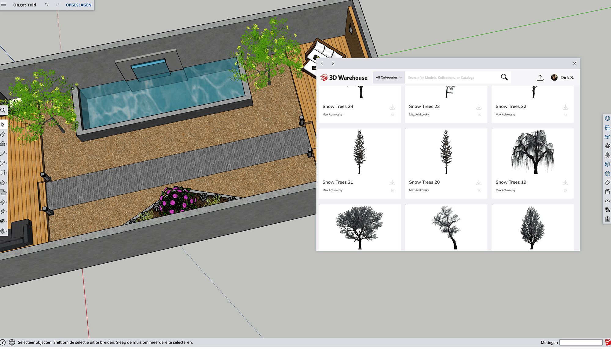Activate the Paint tool
Viewport: 611px width, 349px height.
pyautogui.click(x=4, y=143)
